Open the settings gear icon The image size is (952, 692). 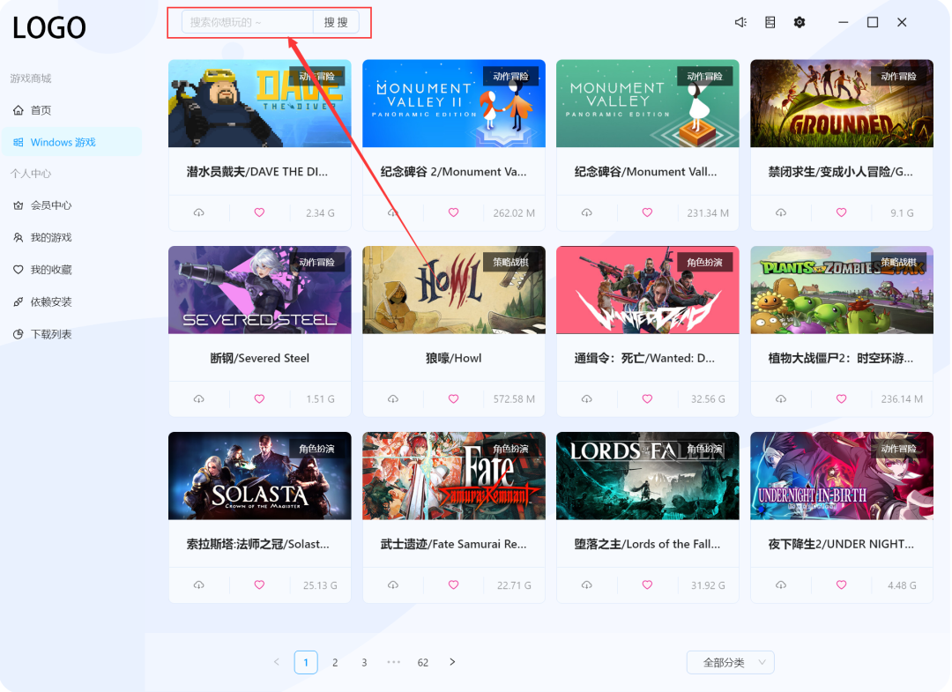point(800,21)
